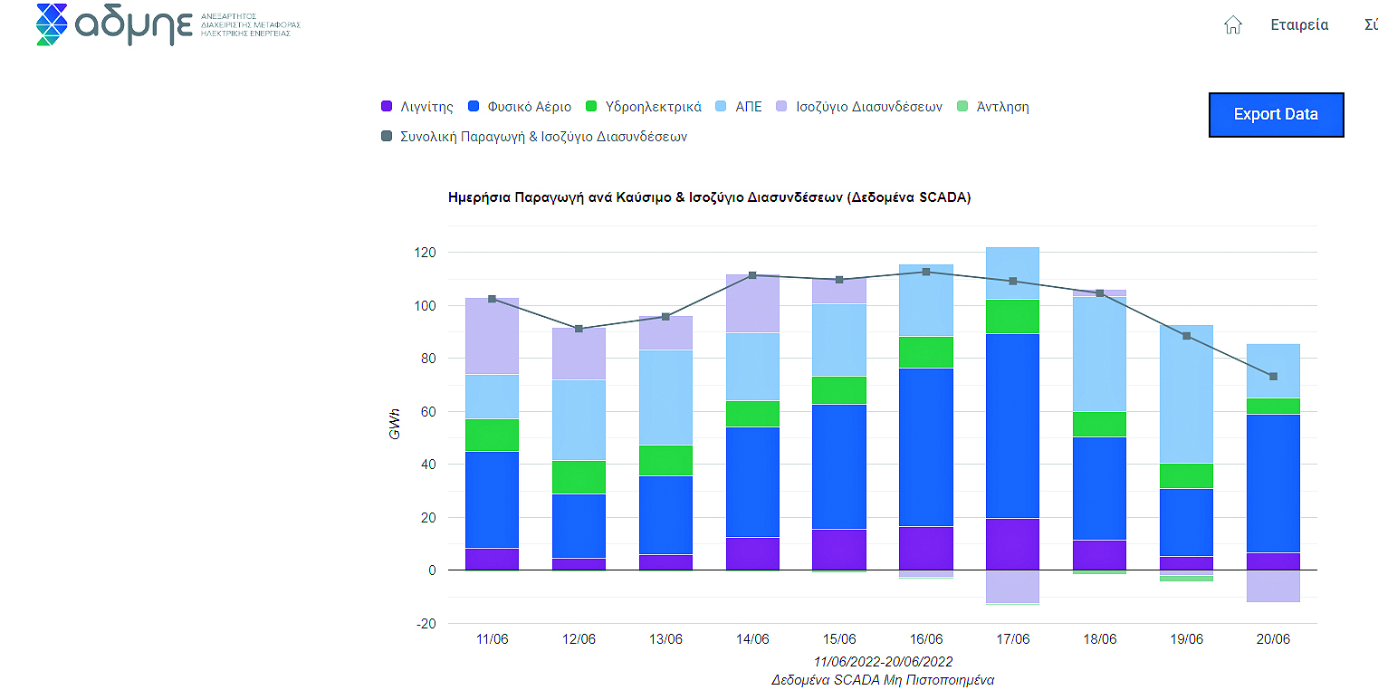Toggle the ΑΠΕ legend series
The image size is (1378, 690).
coord(738,107)
